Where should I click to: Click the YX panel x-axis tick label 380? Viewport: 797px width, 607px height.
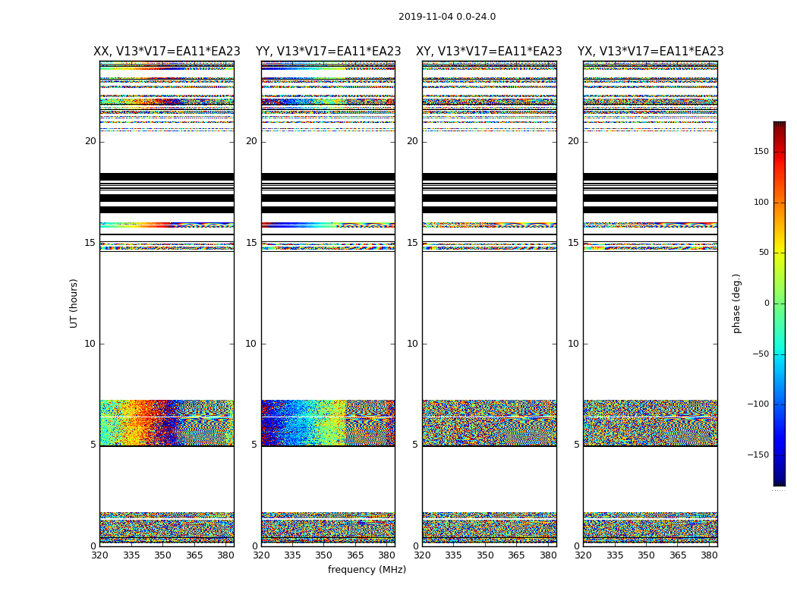point(709,555)
